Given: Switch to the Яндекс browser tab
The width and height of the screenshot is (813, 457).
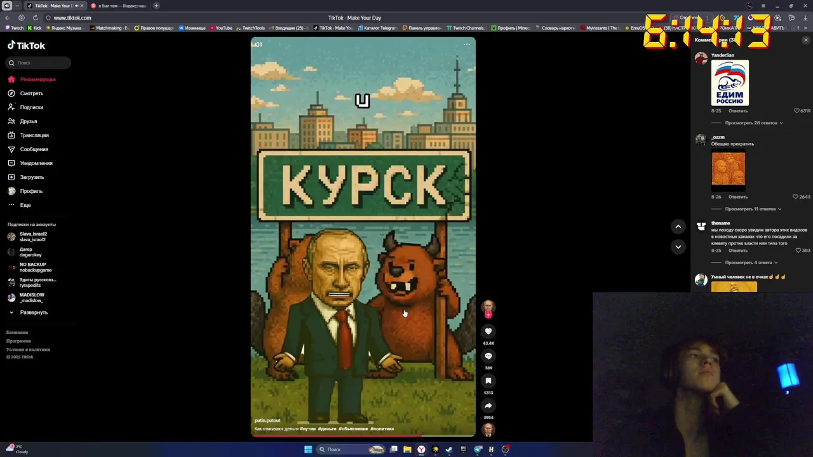Looking at the screenshot, I should 119,6.
